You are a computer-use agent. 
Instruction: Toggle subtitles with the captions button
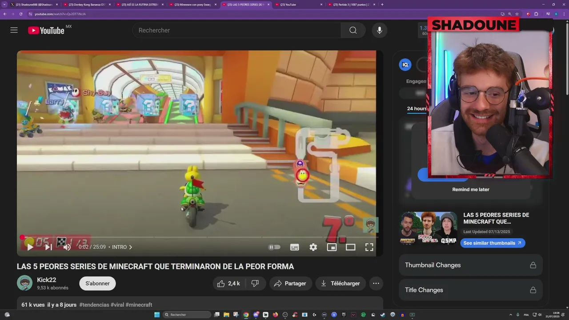pyautogui.click(x=294, y=247)
